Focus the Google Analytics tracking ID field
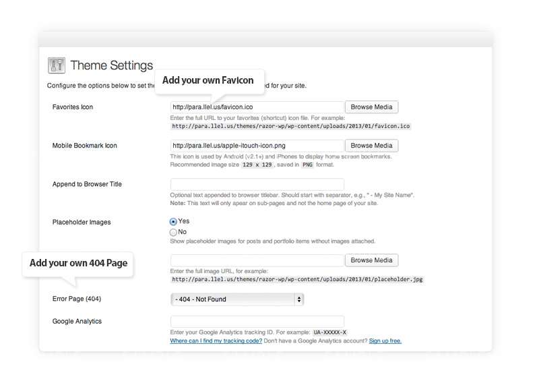 (x=257, y=322)
